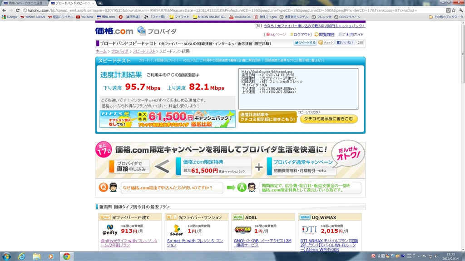465x261 pixels.
Task: Open the Action Center flag icon
Action: 425,256
